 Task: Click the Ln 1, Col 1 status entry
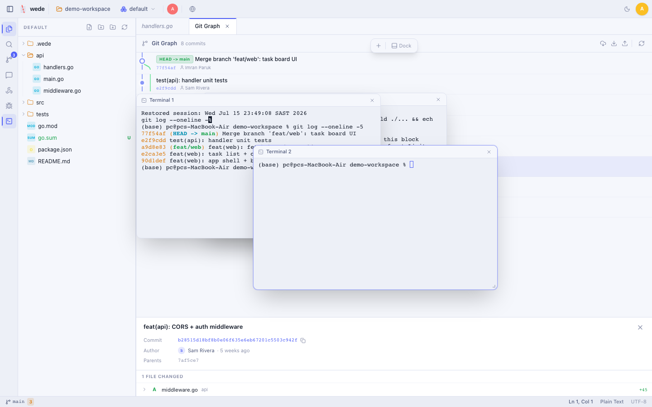[x=581, y=402]
